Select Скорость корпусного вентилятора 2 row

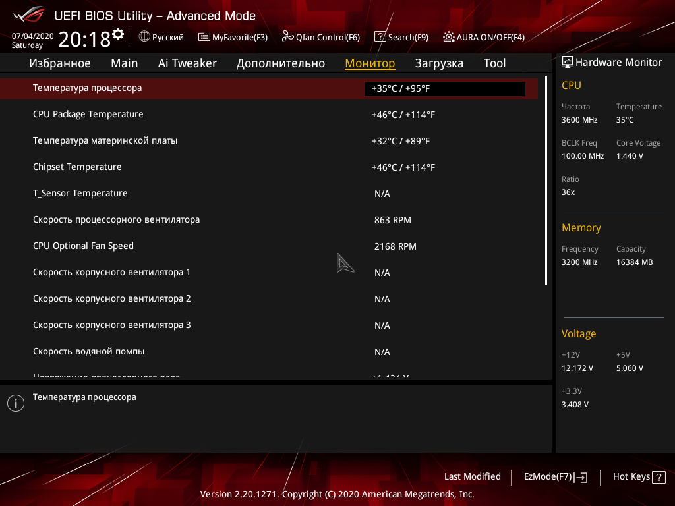point(269,299)
